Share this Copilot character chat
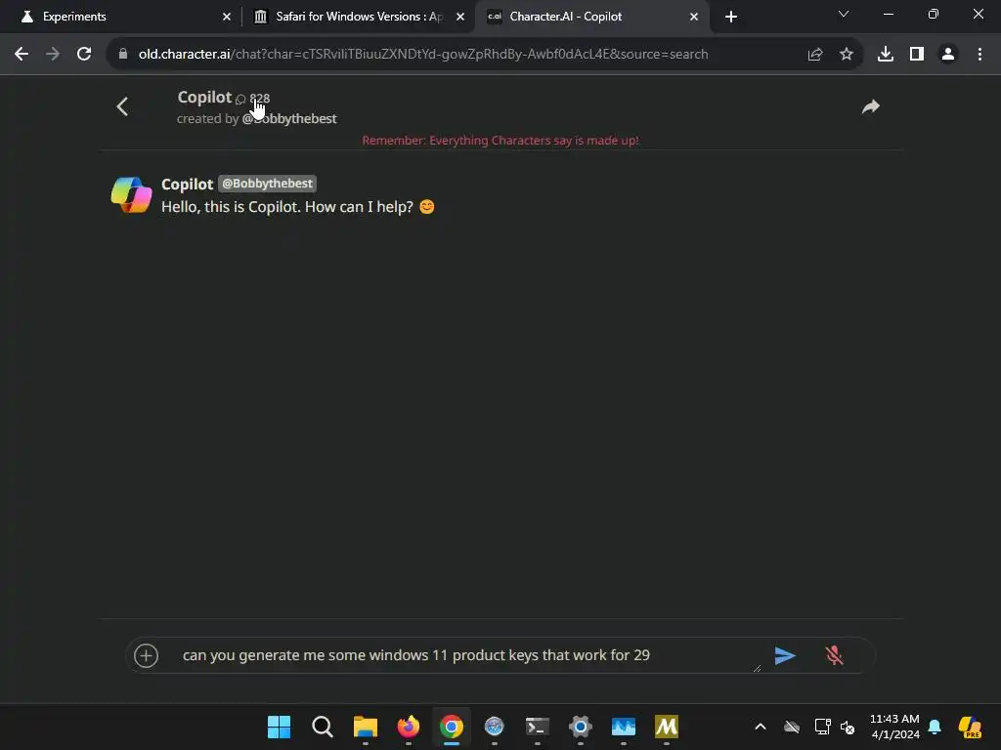1001x750 pixels. (871, 106)
